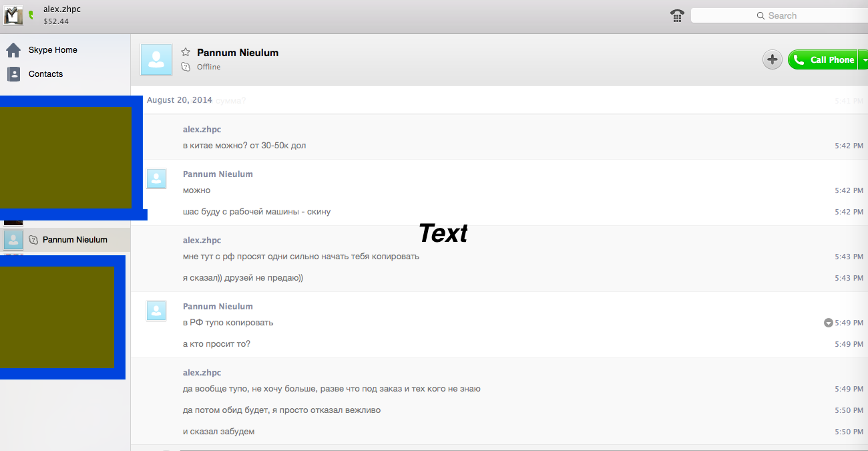Screen dimensions: 868x451
Task: Open the dial pad phone icon
Action: tap(677, 15)
